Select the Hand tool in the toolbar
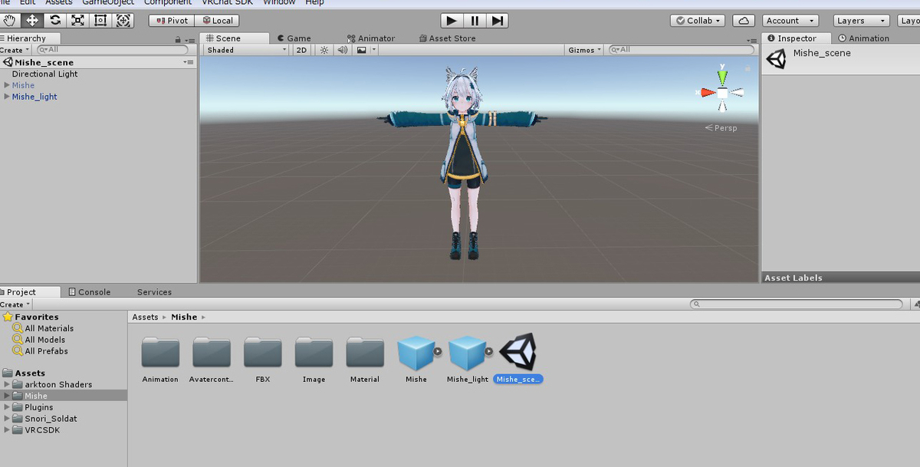This screenshot has width=920, height=467. coord(8,20)
